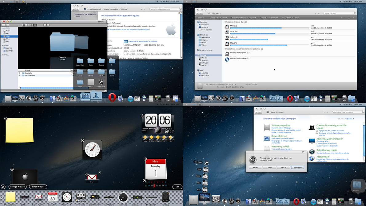Close the flip clock weather widget
Screen dimensions: 366x206
tap(142, 116)
